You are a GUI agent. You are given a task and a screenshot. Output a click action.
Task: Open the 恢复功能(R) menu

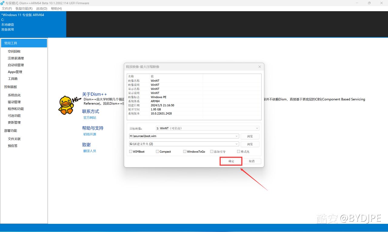tap(24, 8)
